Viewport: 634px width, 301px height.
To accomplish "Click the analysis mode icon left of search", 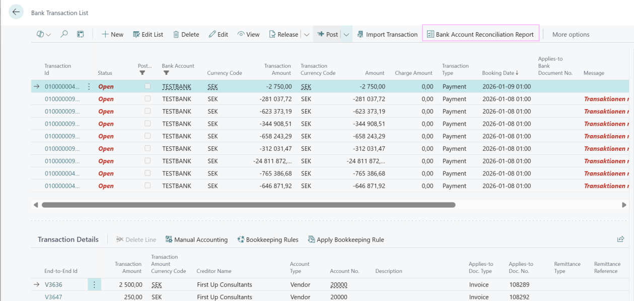I will pos(39,34).
